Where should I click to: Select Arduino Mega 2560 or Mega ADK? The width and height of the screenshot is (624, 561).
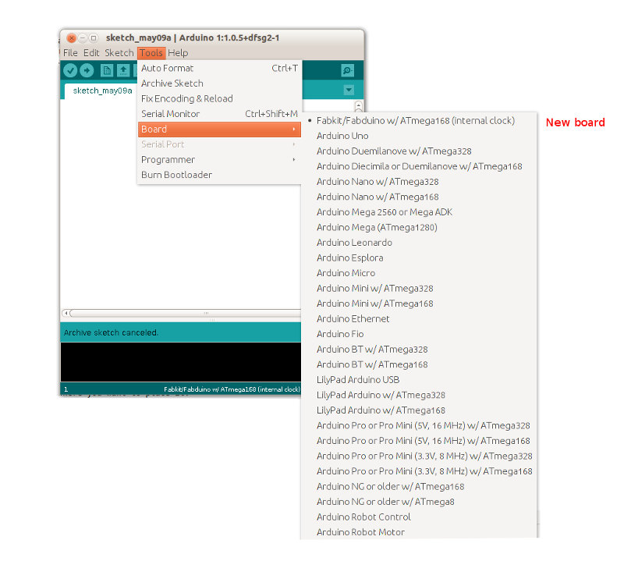coord(419,212)
